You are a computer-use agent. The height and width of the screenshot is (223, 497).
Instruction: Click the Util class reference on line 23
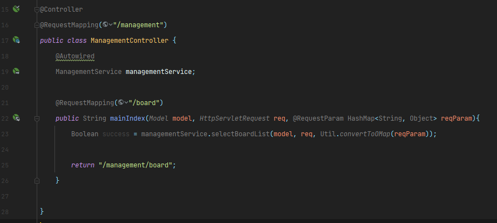coord(328,134)
